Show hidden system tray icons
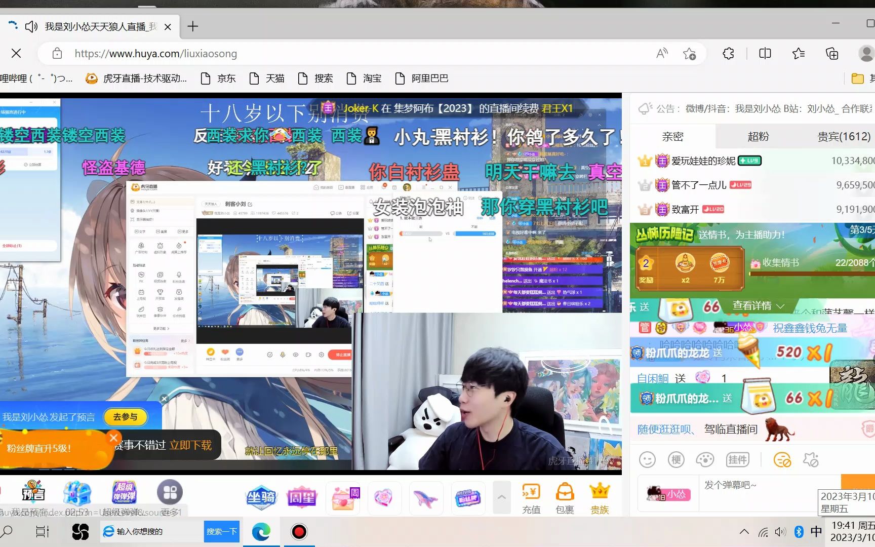Viewport: 875px width, 547px height. tap(744, 531)
